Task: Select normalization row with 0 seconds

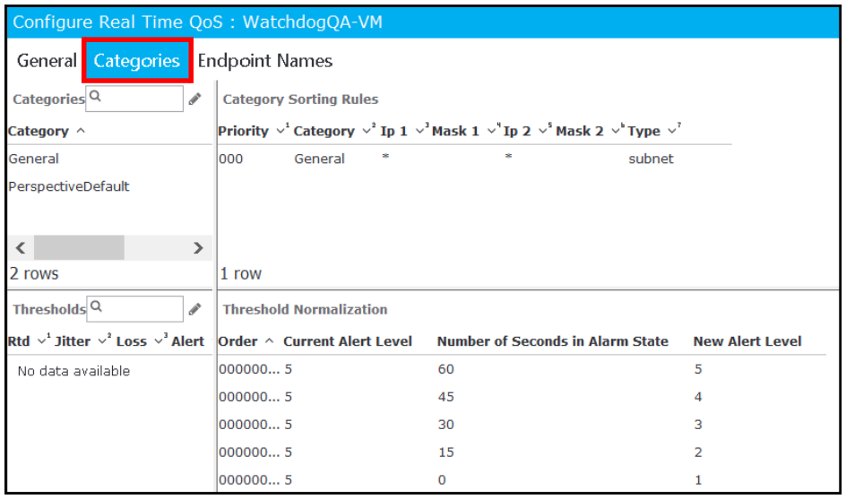Action: click(x=522, y=479)
